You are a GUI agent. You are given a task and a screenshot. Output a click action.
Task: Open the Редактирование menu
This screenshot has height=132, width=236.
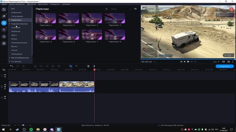click(17, 4)
